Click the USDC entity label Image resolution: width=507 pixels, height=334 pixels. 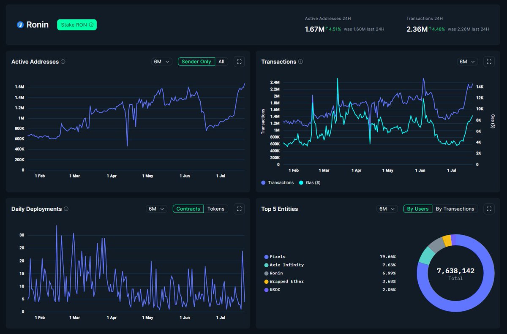tap(275, 290)
